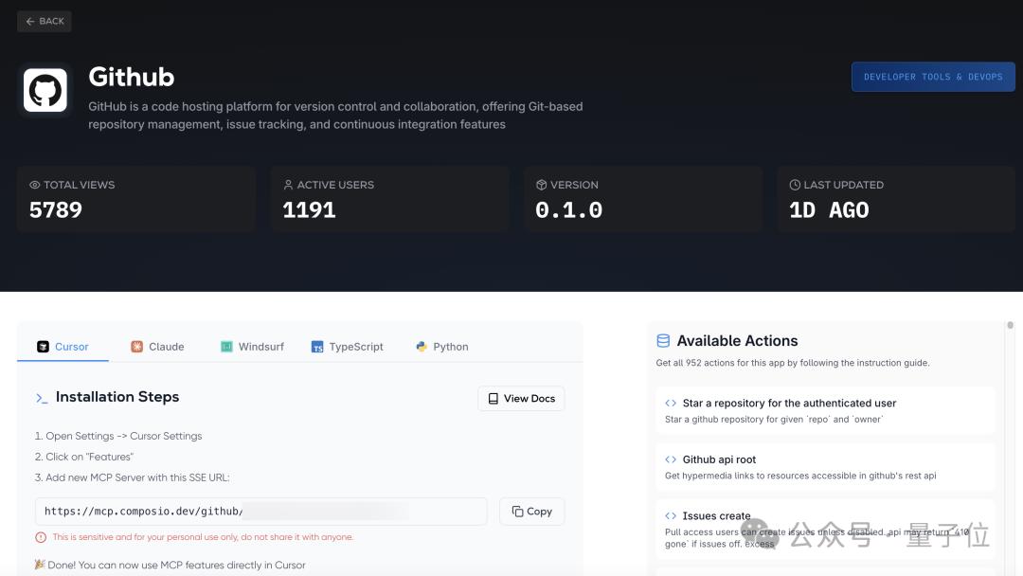
Task: Switch to the Cursor tab
Action: pos(63,347)
